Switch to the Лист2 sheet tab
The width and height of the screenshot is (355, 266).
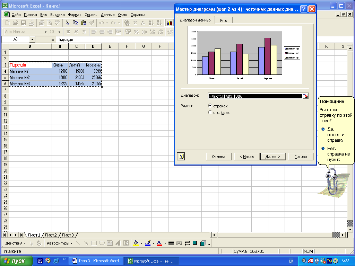(51, 235)
